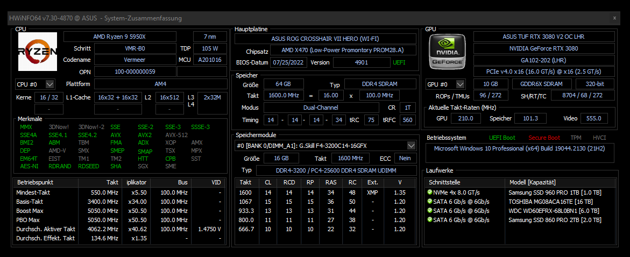The height and width of the screenshot is (257, 630).
Task: Click the 64 GB memory size field
Action: [x=284, y=84]
